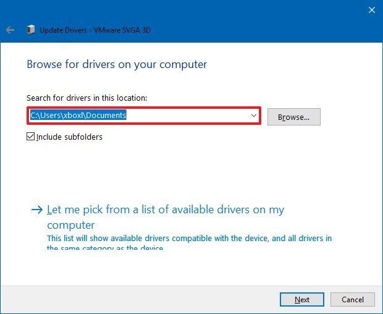Click the Search for drivers in this location label
Screen dimensions: 383x314
(x=86, y=98)
